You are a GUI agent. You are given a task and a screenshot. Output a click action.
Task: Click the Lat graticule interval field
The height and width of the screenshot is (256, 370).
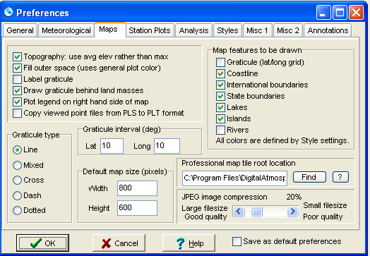click(112, 146)
